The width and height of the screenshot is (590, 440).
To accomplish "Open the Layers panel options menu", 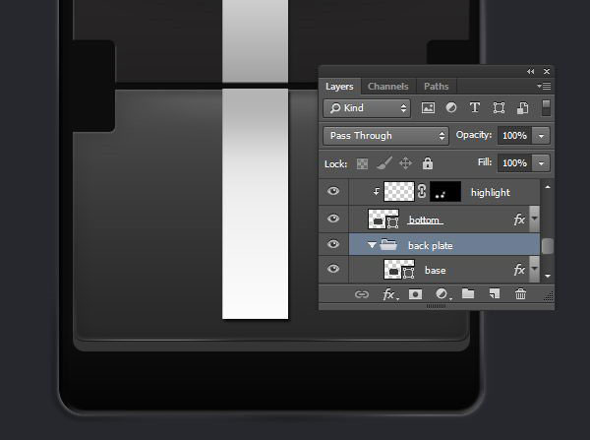I will [544, 87].
